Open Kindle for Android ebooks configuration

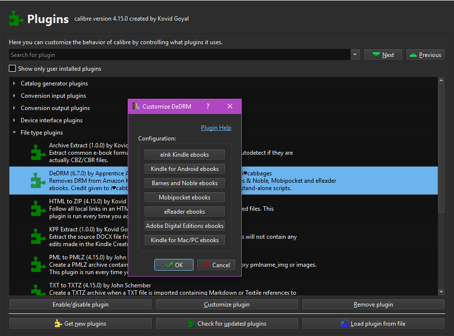[x=185, y=168]
